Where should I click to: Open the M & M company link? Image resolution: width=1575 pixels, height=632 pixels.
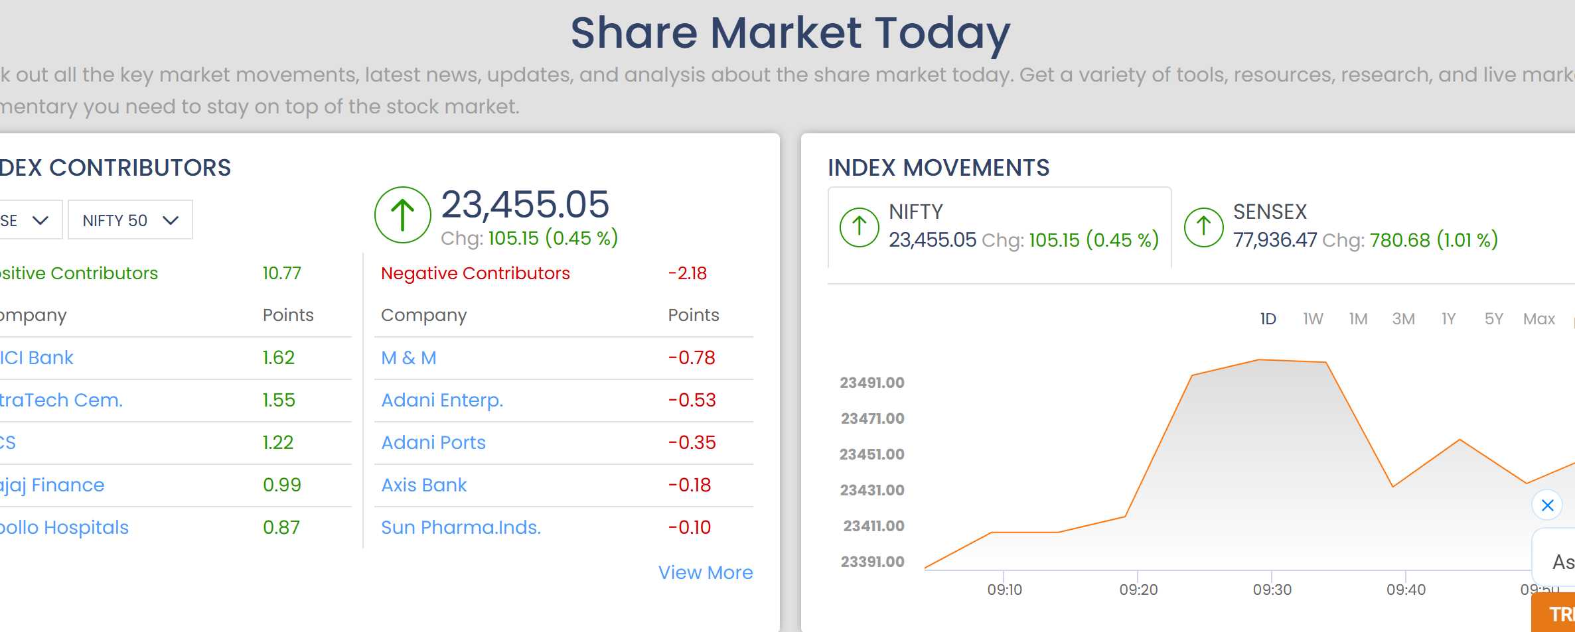click(409, 357)
